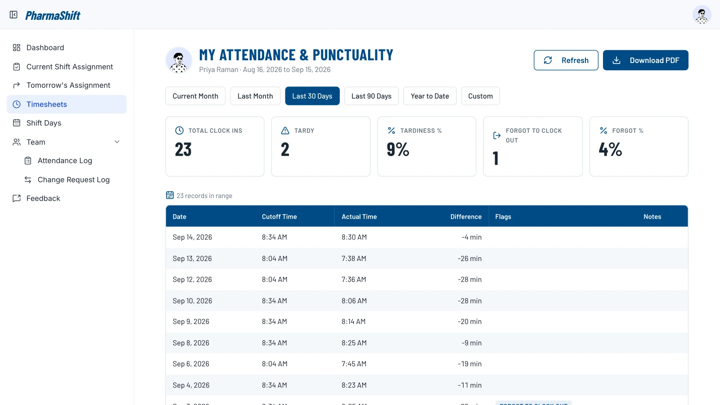Click the 8:06 AM actual time
The height and width of the screenshot is (405, 720).
coord(354,301)
